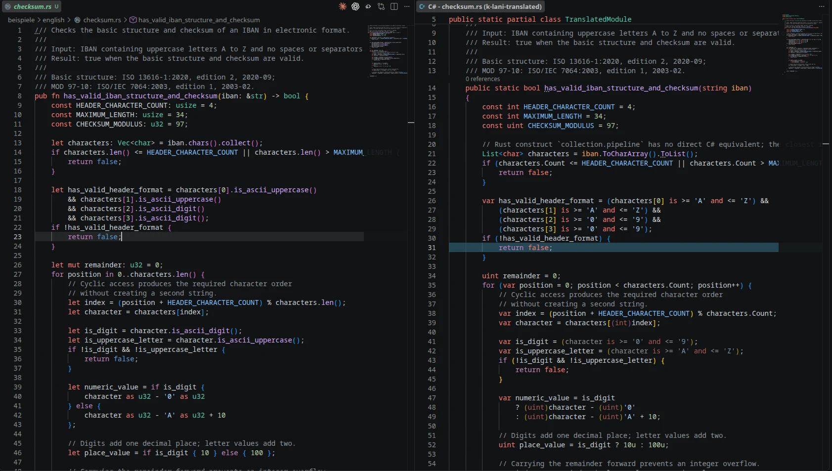Open More Actions menu of the left editor group
The height and width of the screenshot is (471, 832).
[x=407, y=6]
